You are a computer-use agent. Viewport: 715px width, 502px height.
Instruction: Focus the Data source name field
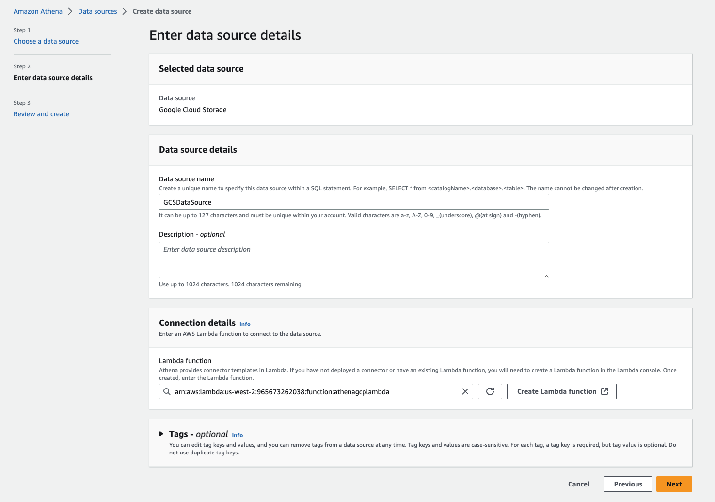point(354,202)
